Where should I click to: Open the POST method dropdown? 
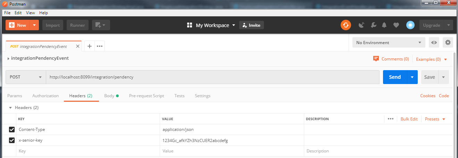point(26,77)
